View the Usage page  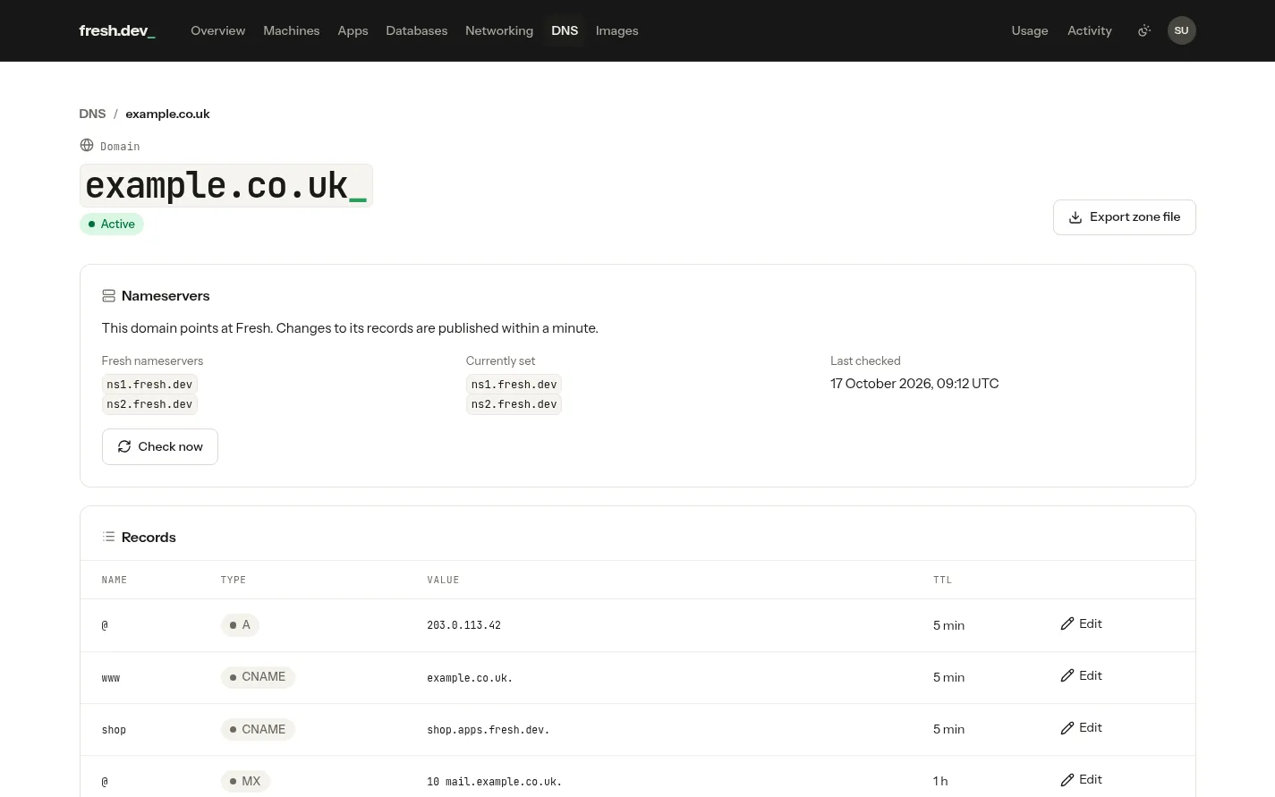[1029, 30]
